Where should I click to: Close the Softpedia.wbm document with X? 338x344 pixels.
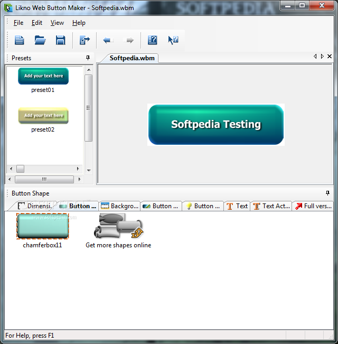pos(330,57)
